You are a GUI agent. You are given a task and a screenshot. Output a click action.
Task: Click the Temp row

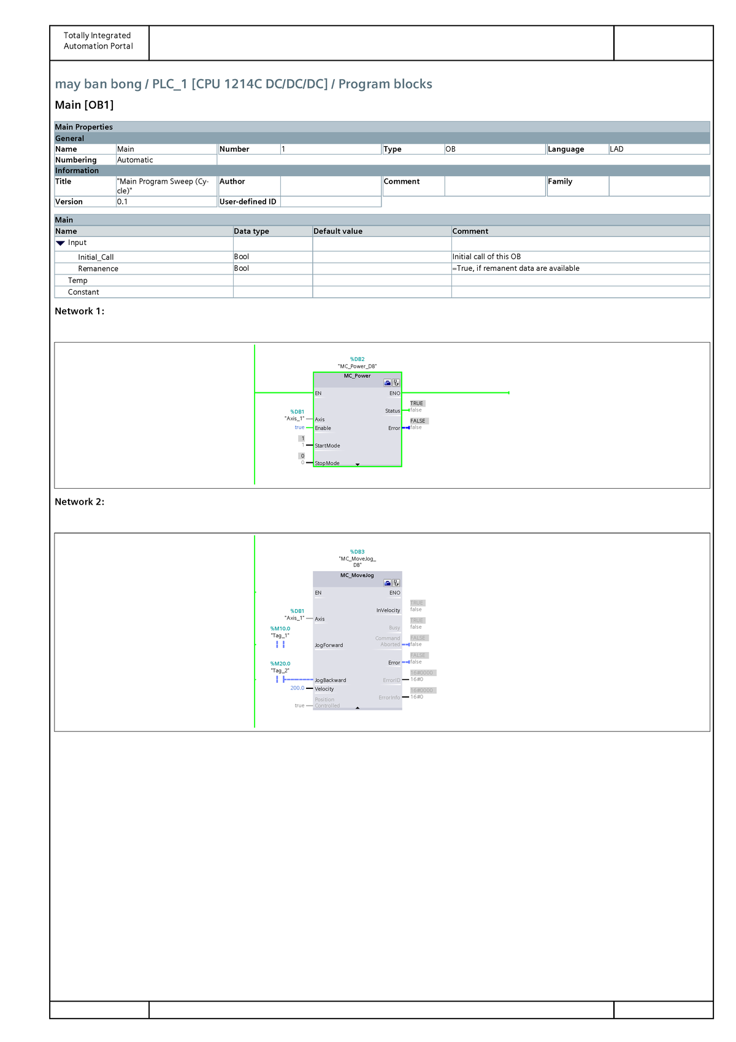[382, 281]
